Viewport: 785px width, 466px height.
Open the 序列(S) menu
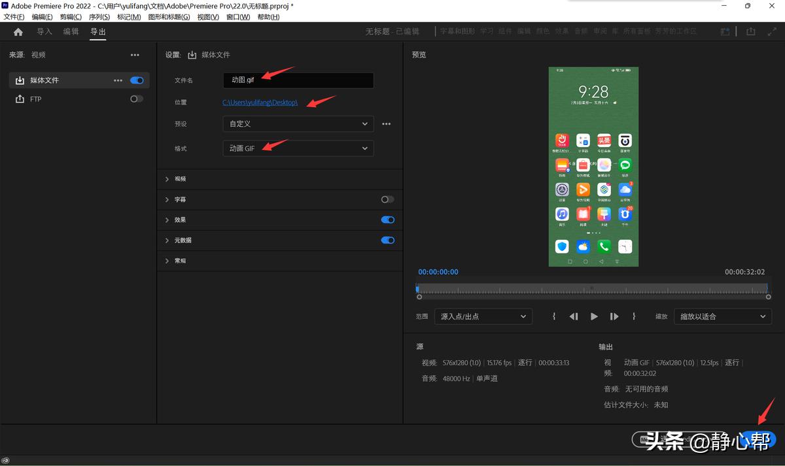coord(99,17)
